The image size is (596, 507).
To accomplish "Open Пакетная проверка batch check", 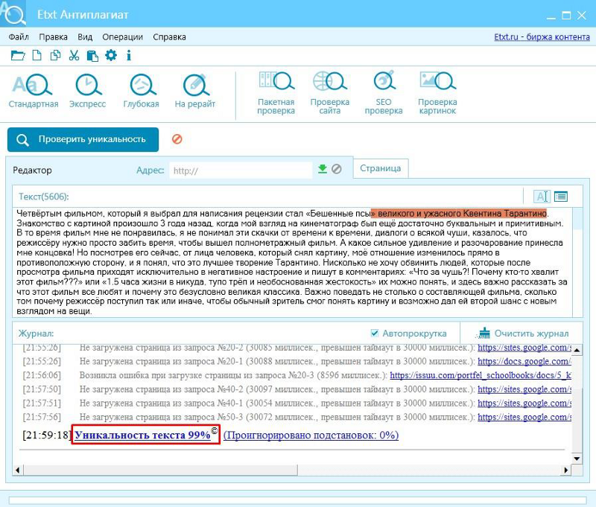I will [276, 93].
